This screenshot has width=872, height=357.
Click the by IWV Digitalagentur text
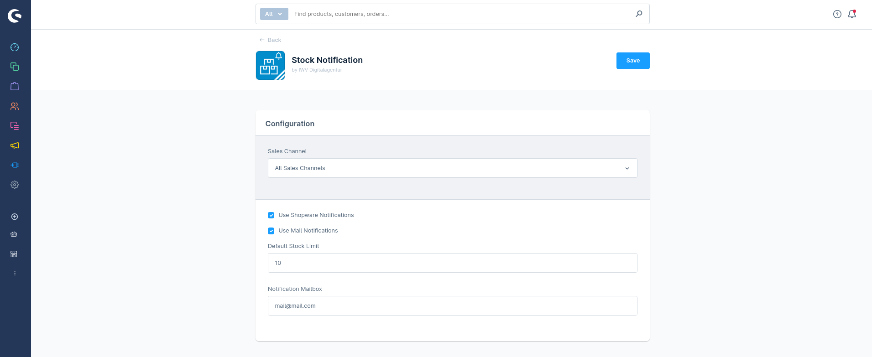[x=317, y=70]
